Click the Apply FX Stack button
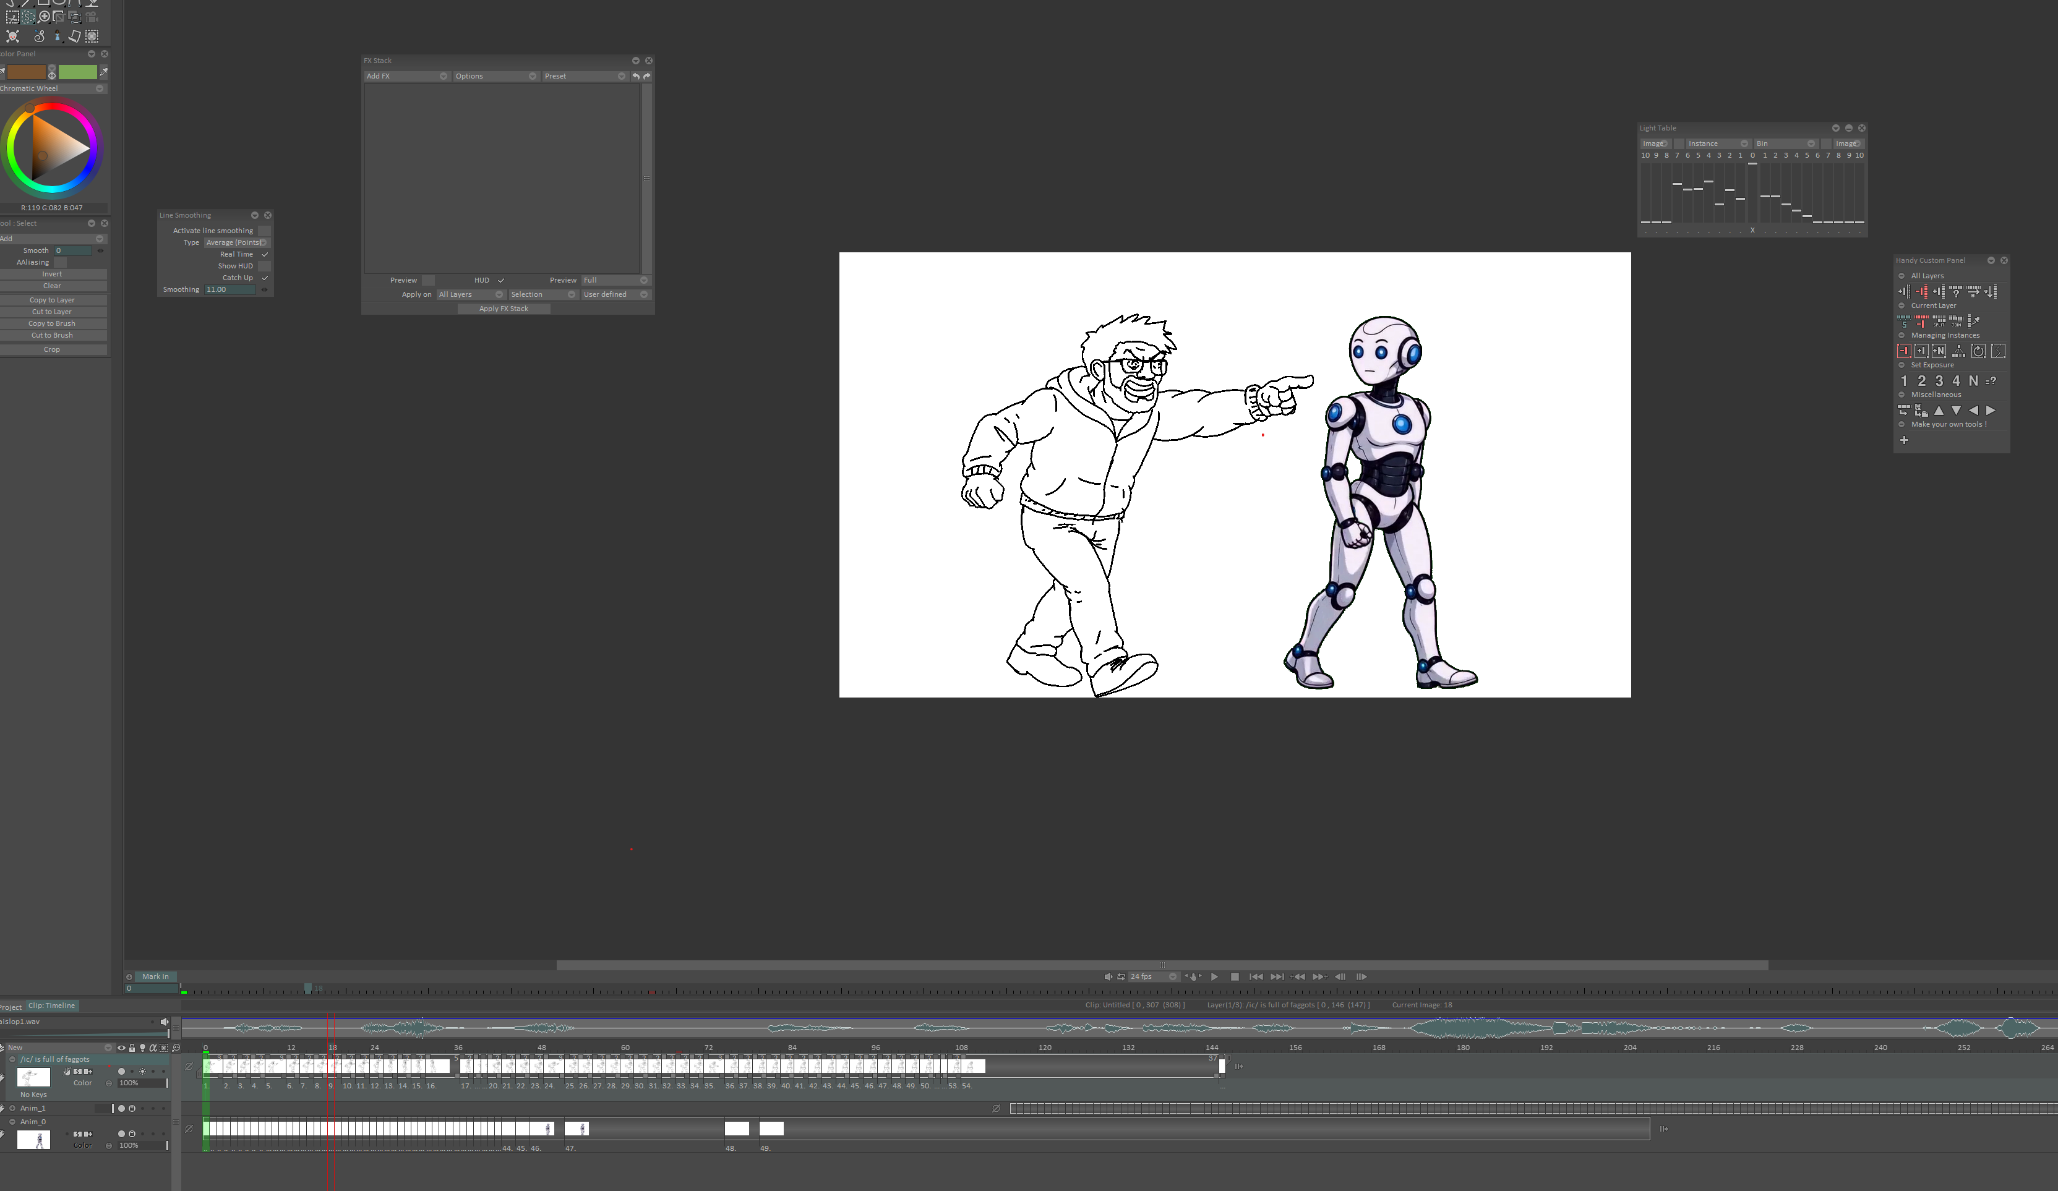 503,309
